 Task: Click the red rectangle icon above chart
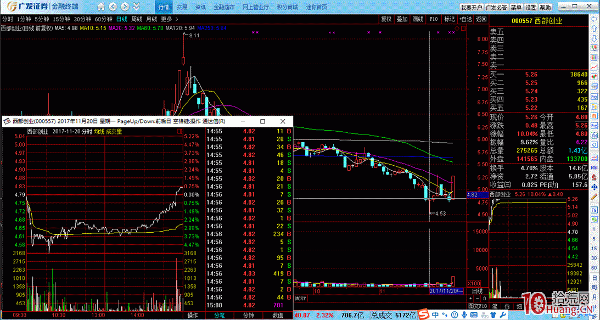click(463, 29)
